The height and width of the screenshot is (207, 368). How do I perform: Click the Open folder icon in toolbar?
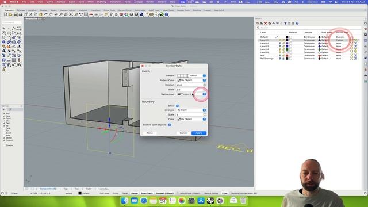pyautogui.click(x=10, y=14)
